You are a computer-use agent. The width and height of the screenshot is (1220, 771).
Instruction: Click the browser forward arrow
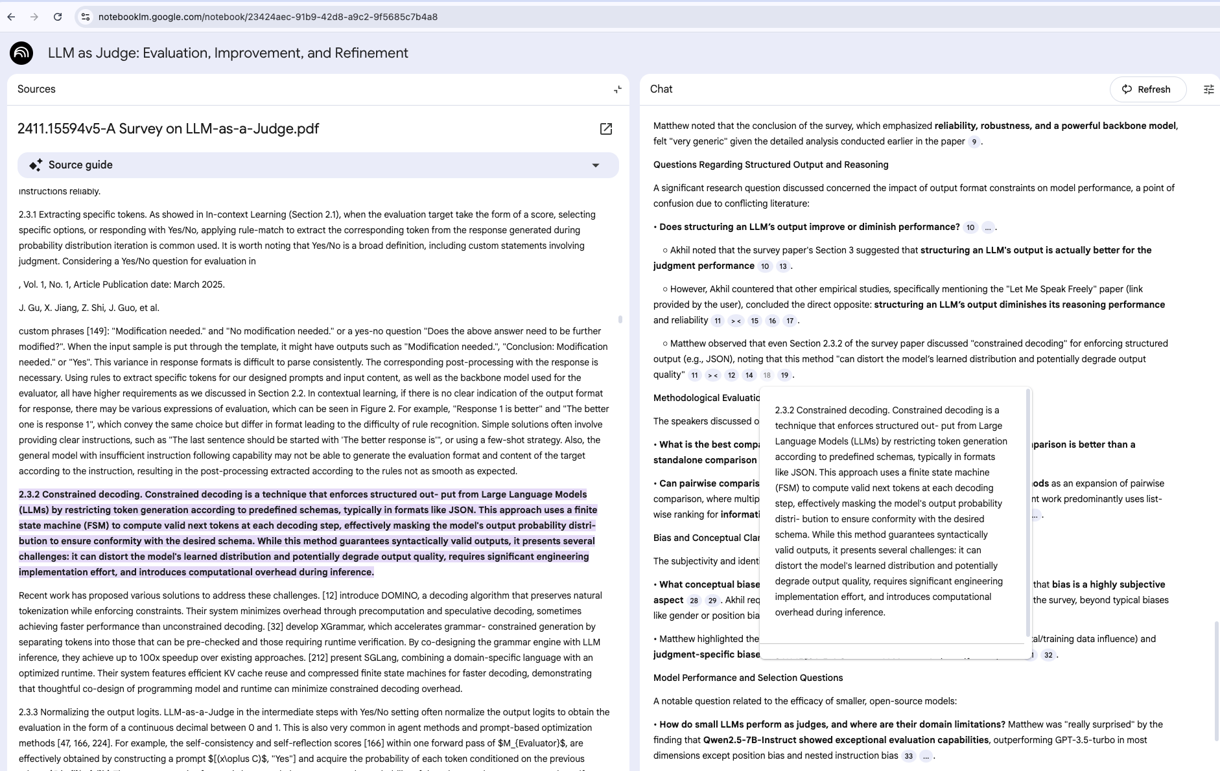point(34,17)
